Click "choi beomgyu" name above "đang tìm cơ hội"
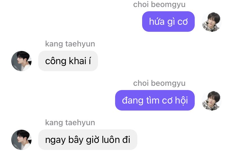This screenshot has width=233, height=155. pyautogui.click(x=159, y=83)
